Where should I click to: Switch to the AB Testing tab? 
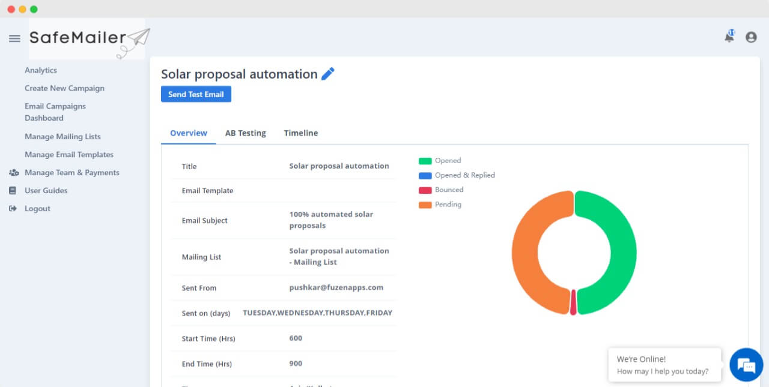(246, 133)
